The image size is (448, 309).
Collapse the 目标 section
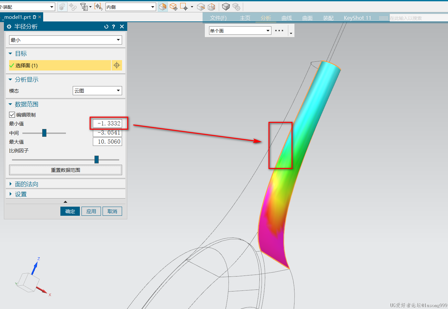click(x=10, y=54)
